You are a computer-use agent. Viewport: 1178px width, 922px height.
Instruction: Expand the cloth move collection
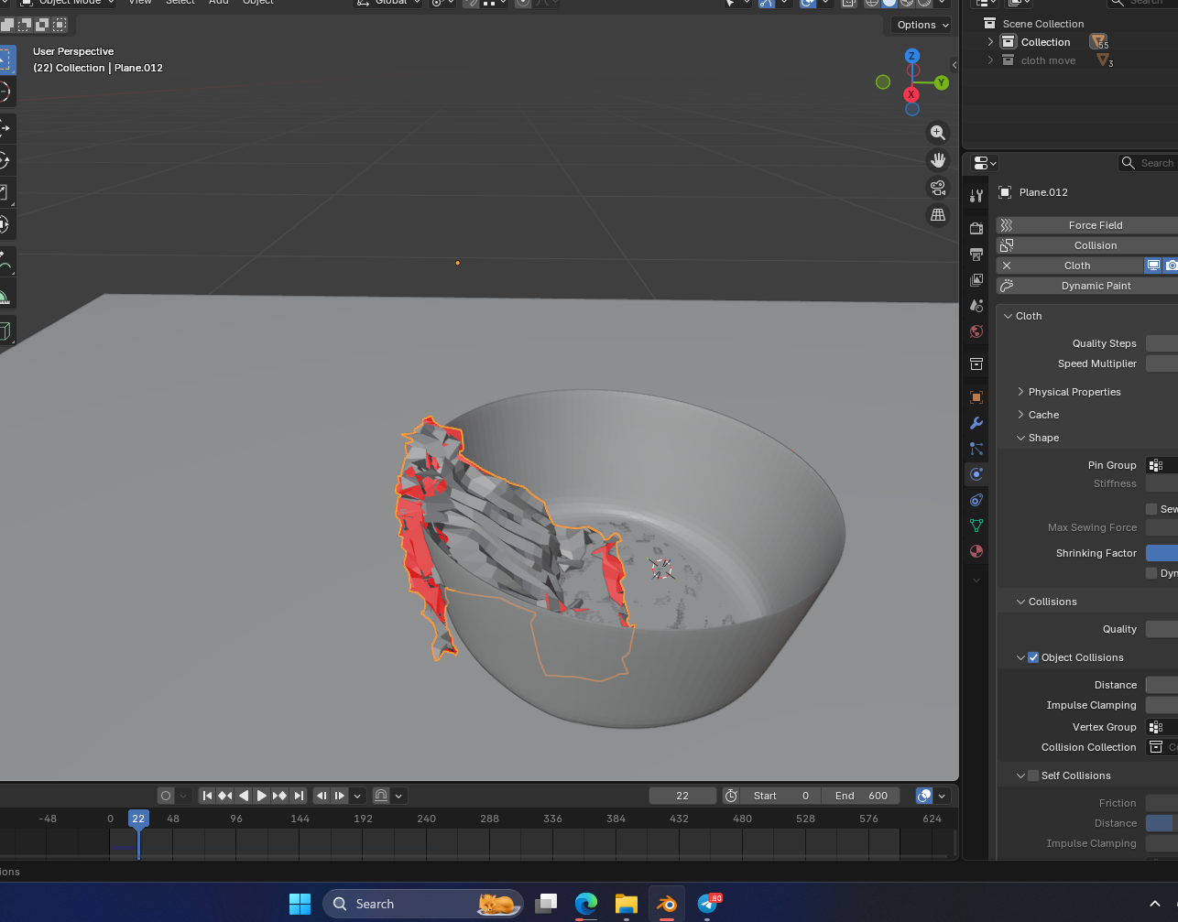(x=990, y=60)
